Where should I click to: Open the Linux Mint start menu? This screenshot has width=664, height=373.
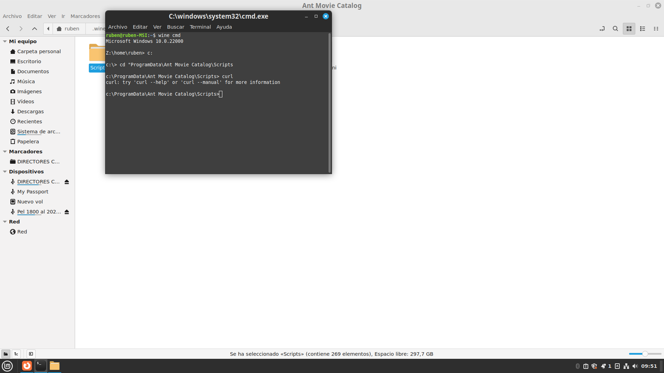pos(7,366)
